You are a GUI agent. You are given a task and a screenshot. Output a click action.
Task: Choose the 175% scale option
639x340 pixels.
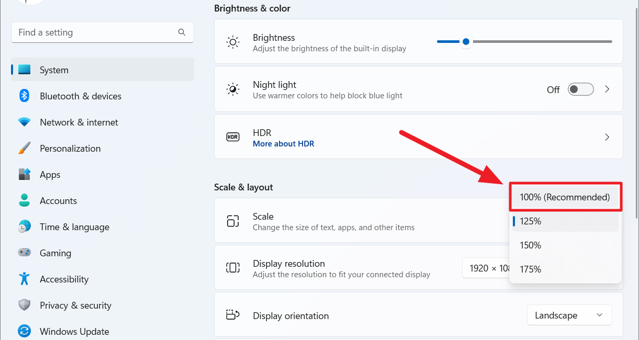(566, 269)
